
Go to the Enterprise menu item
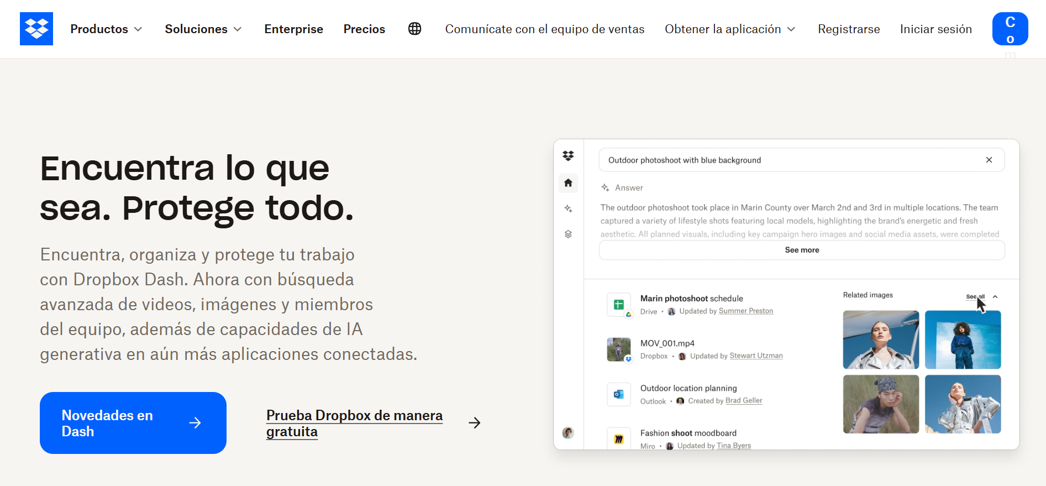(x=293, y=29)
